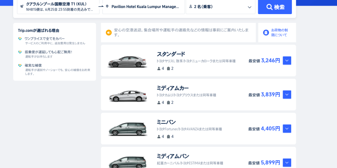Expand the スタンダード price options
This screenshot has height=168, width=337.
[287, 60]
